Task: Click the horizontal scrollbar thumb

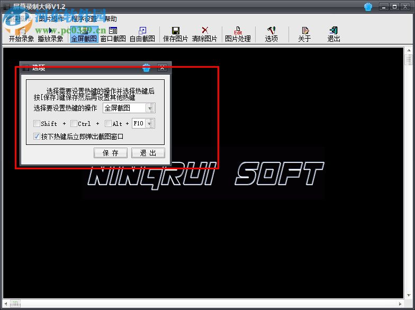Action: click(x=15, y=304)
